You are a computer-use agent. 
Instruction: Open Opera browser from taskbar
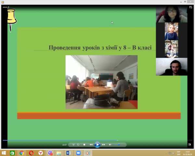pyautogui.click(x=31, y=153)
